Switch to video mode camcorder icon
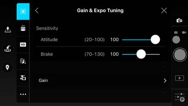 (x=184, y=32)
